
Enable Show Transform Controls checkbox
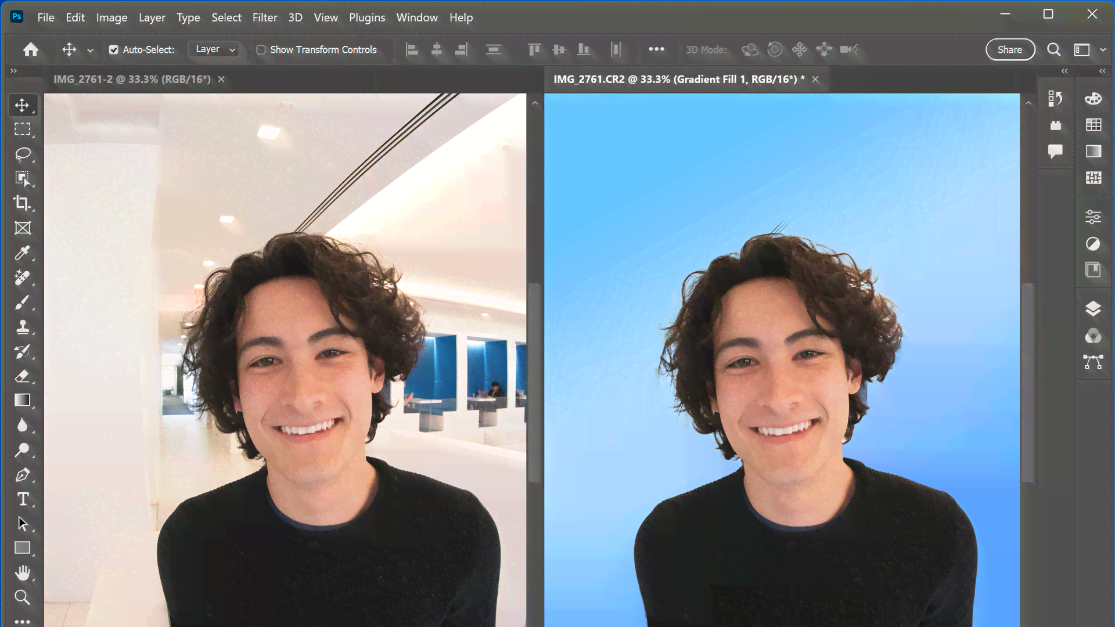coord(261,50)
